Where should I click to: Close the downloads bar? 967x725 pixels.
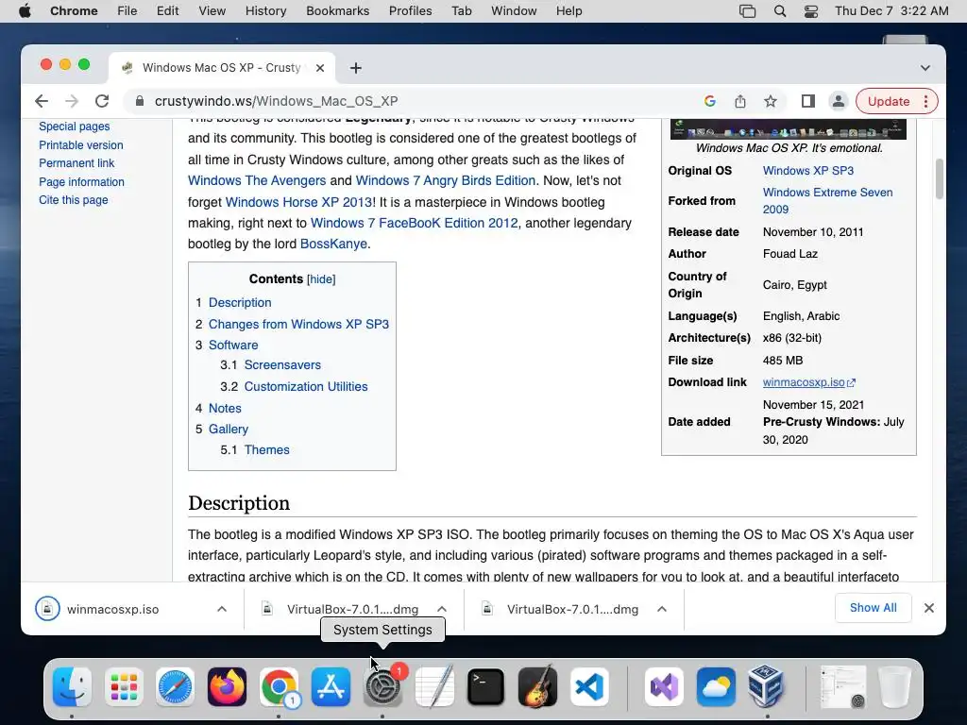pos(929,609)
